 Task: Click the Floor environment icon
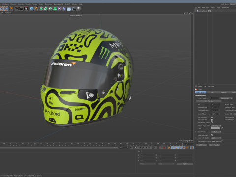click(69, 9)
